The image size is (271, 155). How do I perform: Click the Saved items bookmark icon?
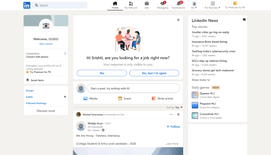pyautogui.click(x=27, y=80)
